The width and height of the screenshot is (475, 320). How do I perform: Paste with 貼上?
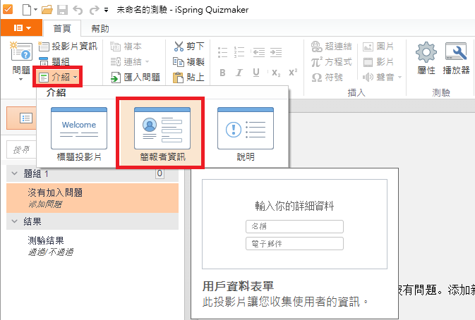coord(188,78)
